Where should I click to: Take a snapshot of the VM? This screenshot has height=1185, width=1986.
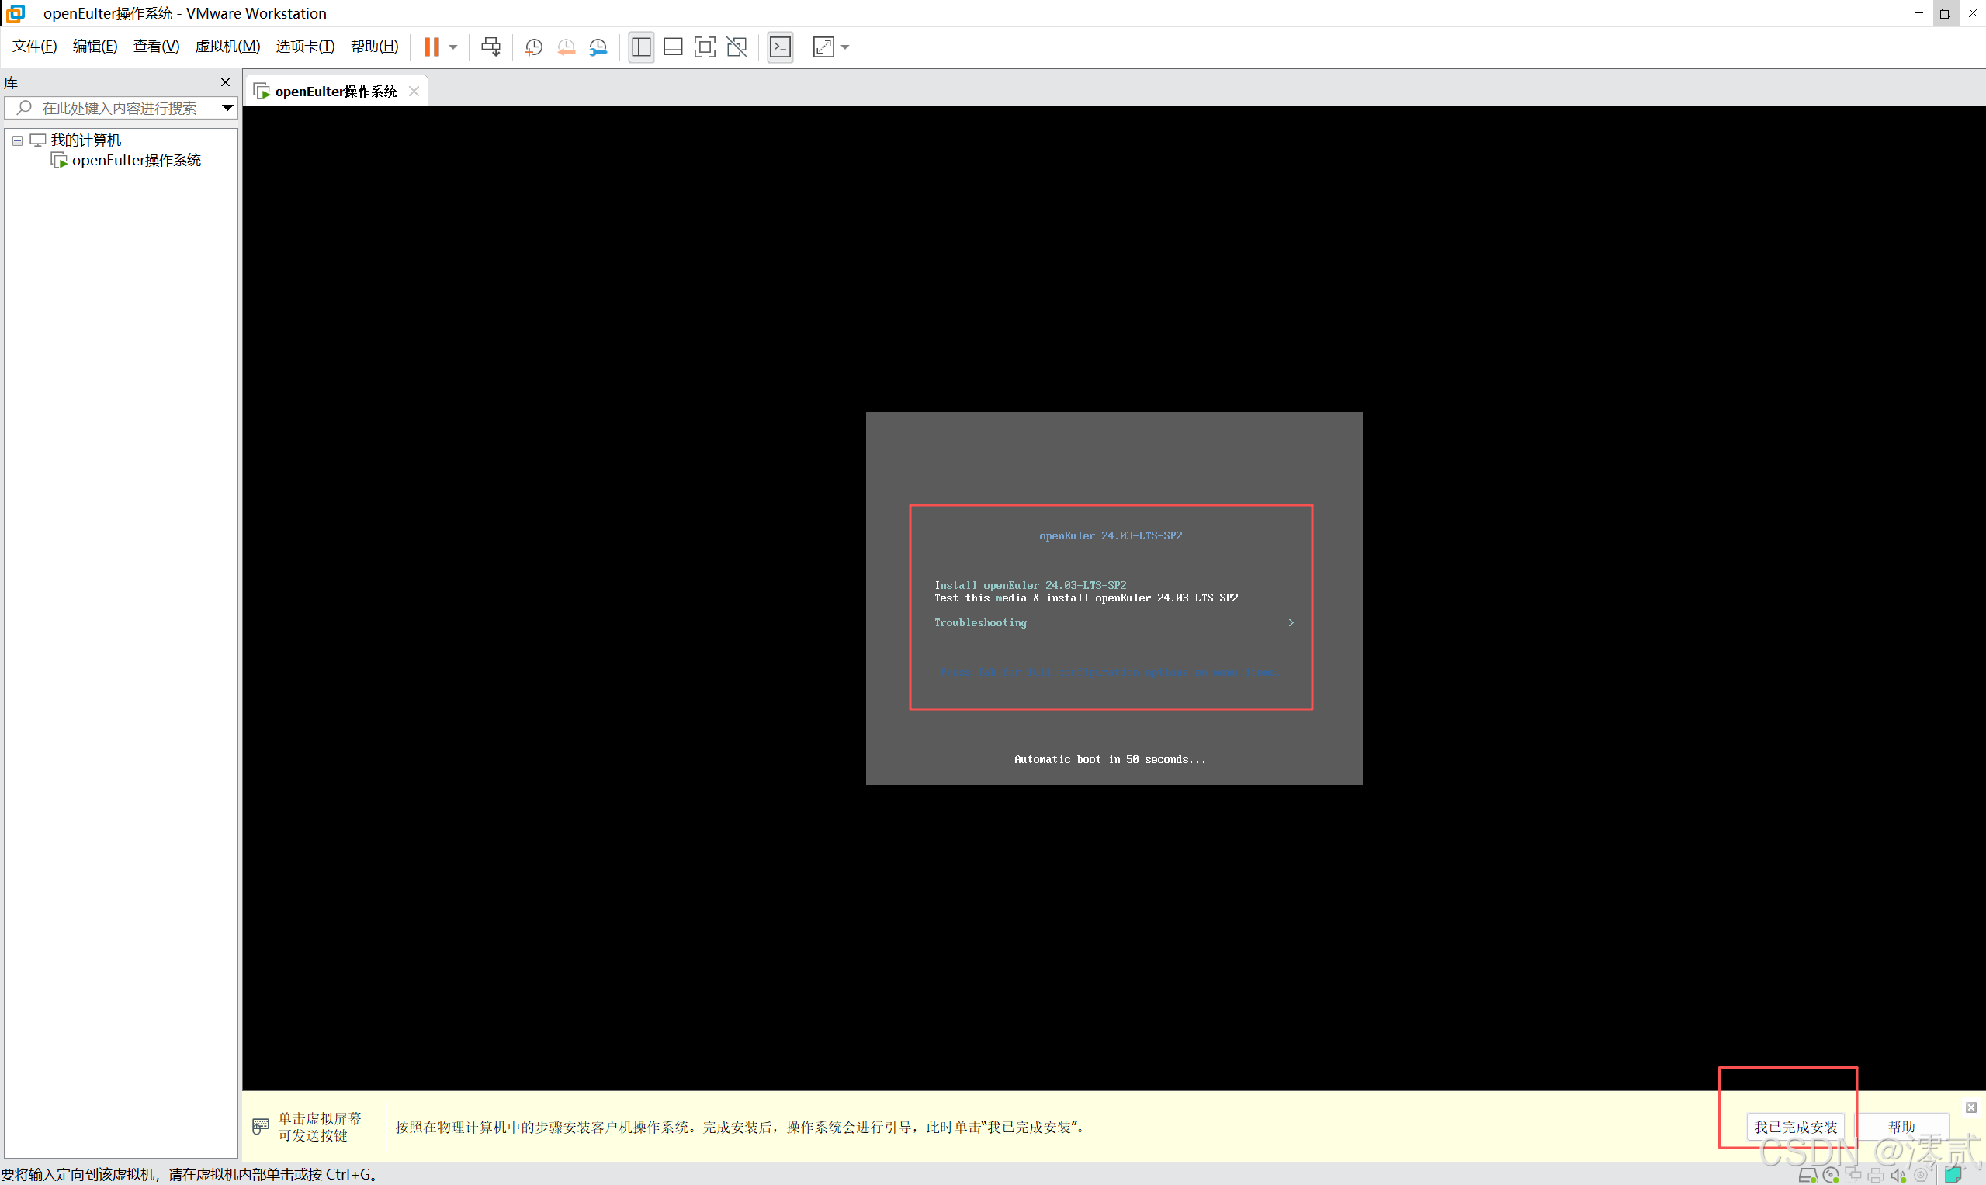[533, 47]
